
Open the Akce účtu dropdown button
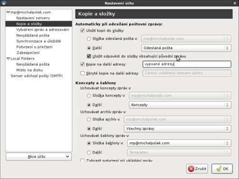click(39, 157)
